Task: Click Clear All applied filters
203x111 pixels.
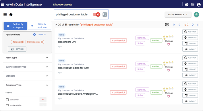Action: point(40,34)
